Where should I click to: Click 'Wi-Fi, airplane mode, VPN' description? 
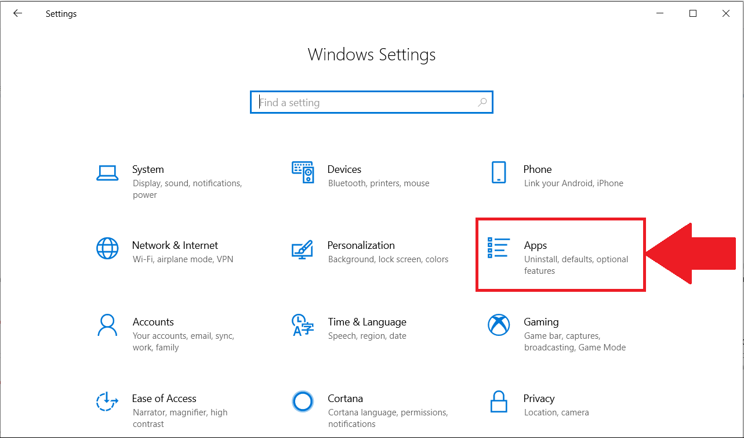coord(183,259)
